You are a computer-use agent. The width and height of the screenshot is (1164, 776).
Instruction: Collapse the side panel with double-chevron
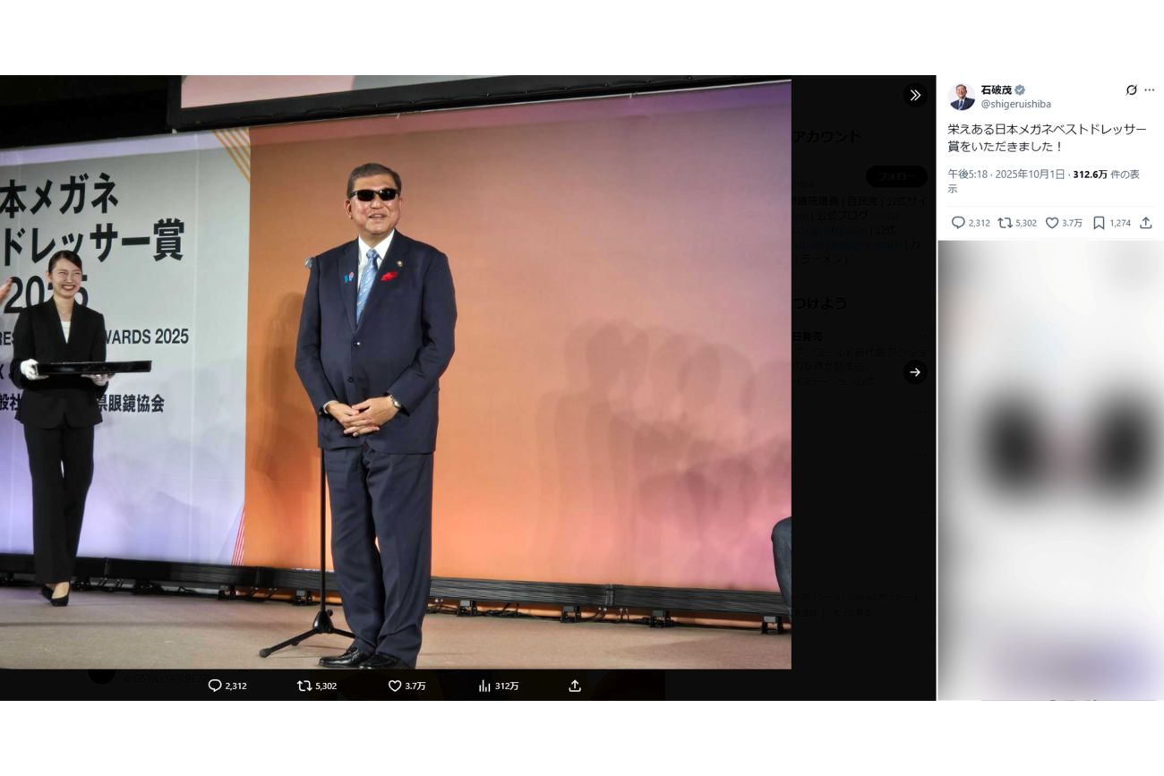(x=914, y=95)
